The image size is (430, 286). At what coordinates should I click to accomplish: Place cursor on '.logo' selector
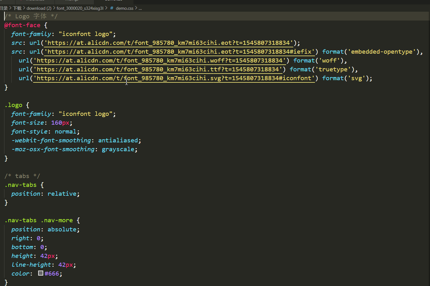14,105
